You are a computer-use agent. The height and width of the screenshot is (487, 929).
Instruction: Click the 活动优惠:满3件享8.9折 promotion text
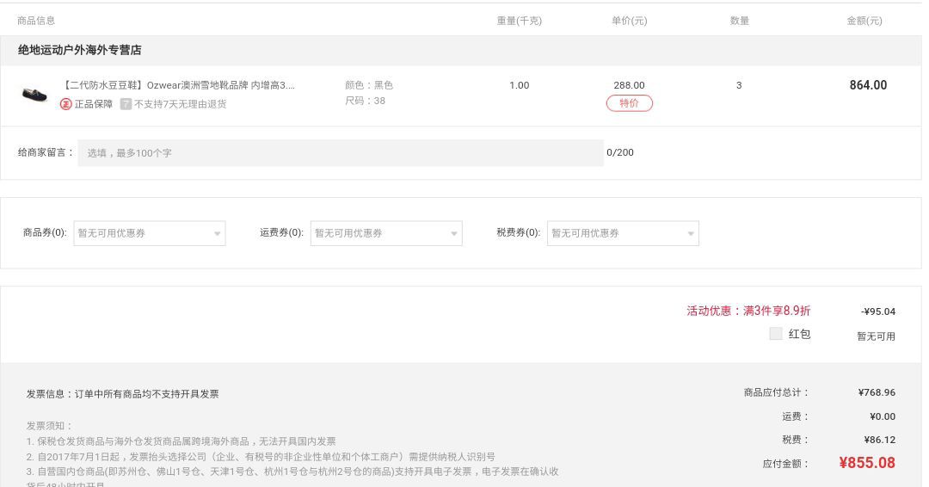pyautogui.click(x=748, y=311)
